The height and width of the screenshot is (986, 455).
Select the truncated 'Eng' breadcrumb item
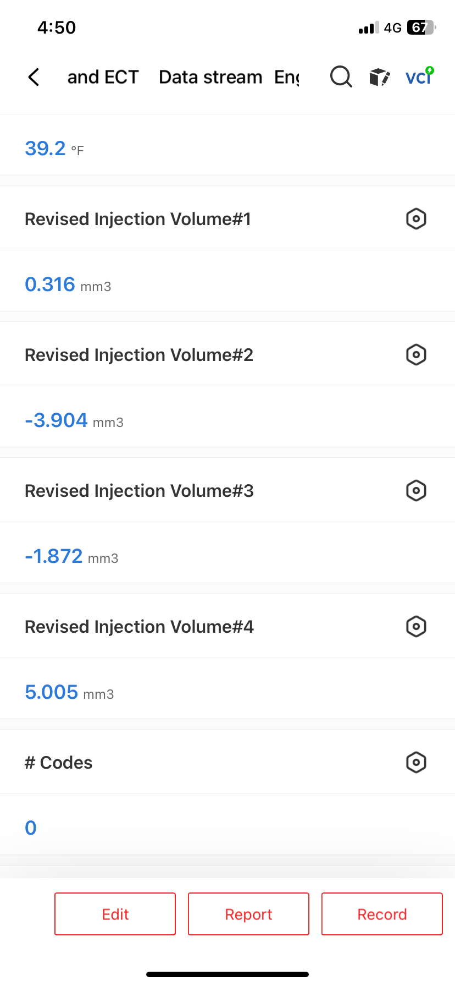[287, 78]
